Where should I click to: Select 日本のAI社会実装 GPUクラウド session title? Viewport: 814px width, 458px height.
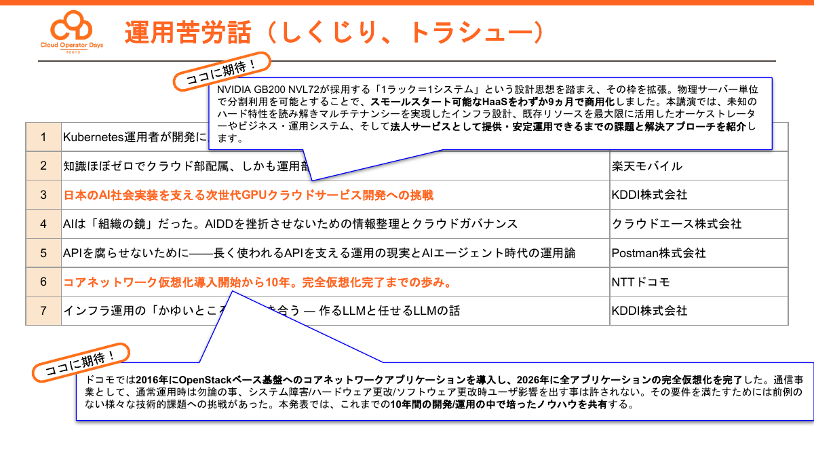coord(248,195)
